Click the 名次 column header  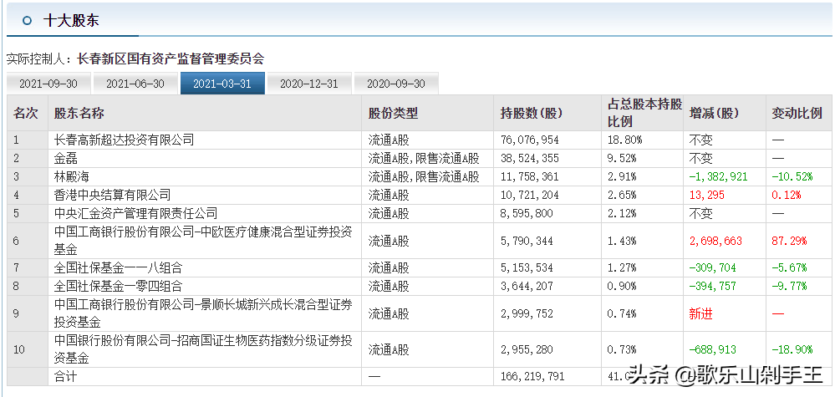click(26, 113)
